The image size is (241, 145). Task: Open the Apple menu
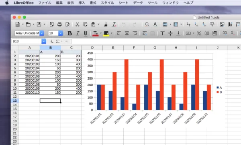click(7, 3)
